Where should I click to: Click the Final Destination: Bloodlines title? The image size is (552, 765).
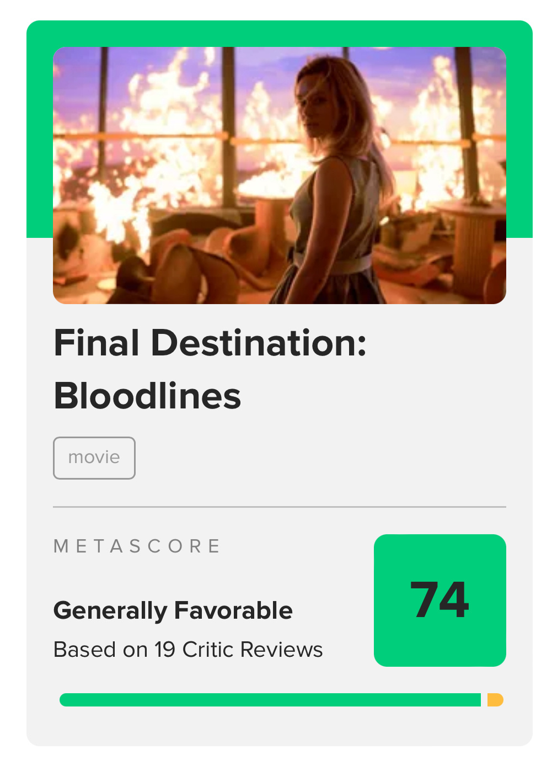pos(210,369)
